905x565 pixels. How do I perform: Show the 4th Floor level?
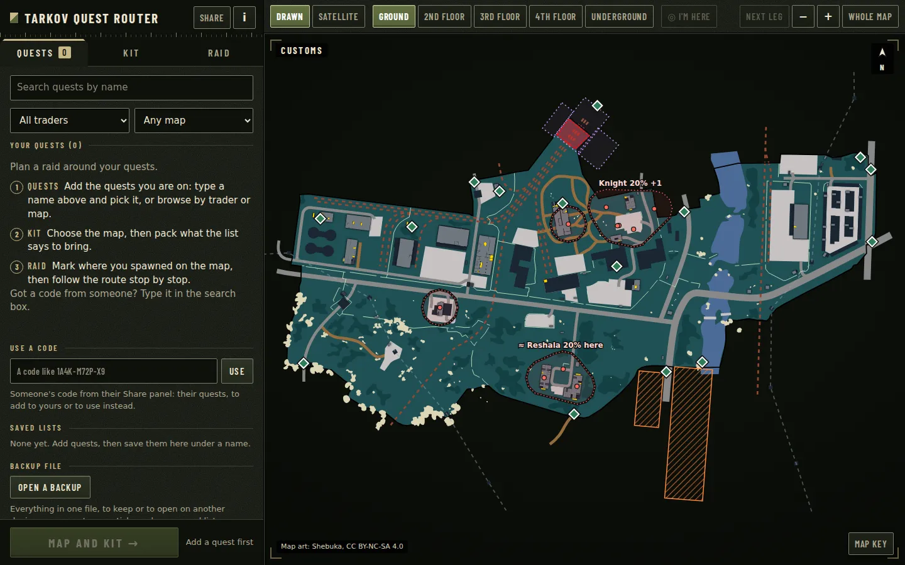(556, 17)
